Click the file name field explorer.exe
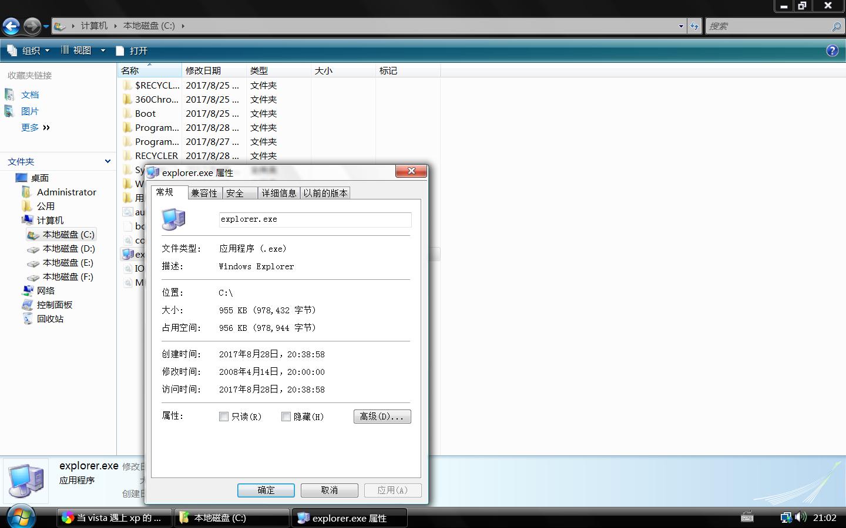846x528 pixels. tap(315, 219)
